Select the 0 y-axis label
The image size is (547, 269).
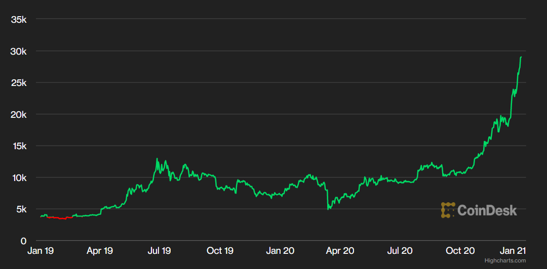click(23, 241)
